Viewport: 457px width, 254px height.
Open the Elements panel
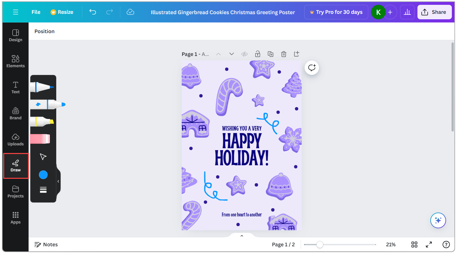[x=15, y=61]
